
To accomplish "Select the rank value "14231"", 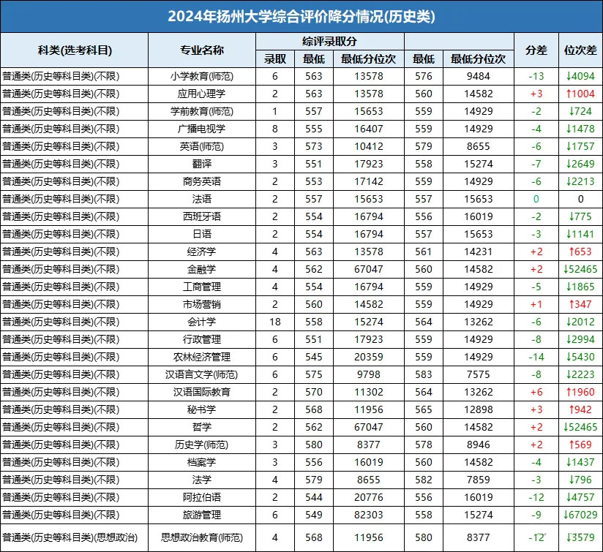I will [479, 252].
